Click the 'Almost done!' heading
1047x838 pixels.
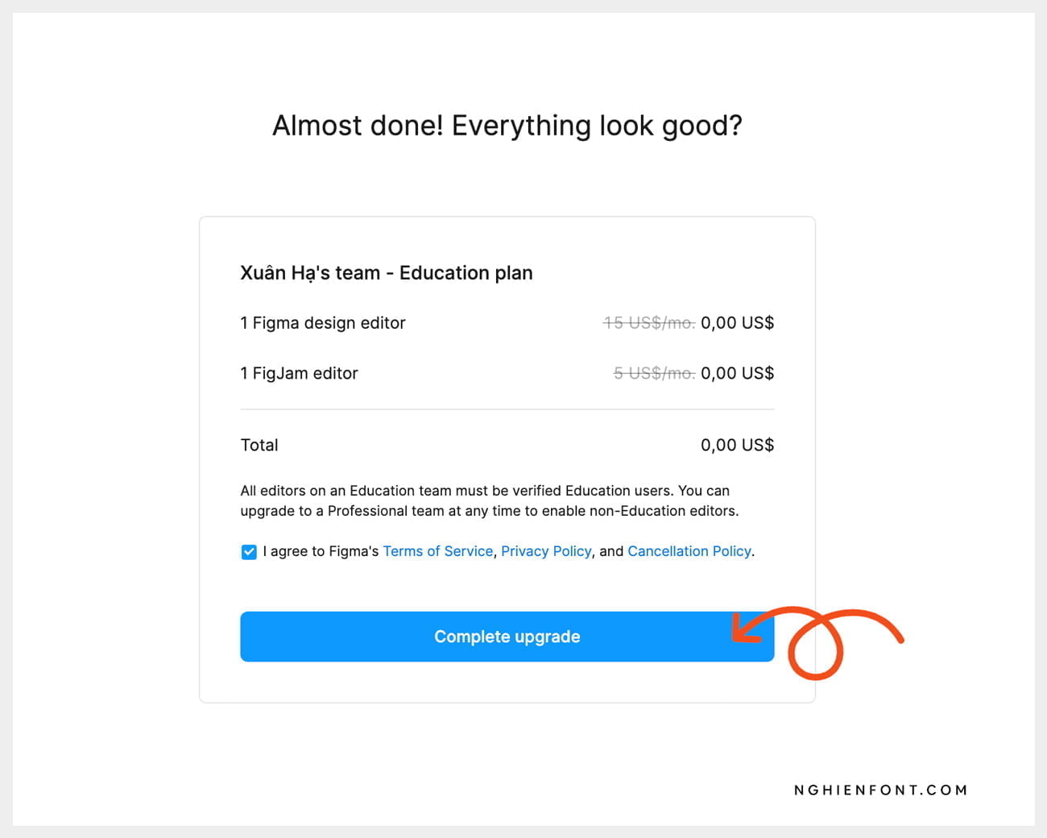click(507, 126)
